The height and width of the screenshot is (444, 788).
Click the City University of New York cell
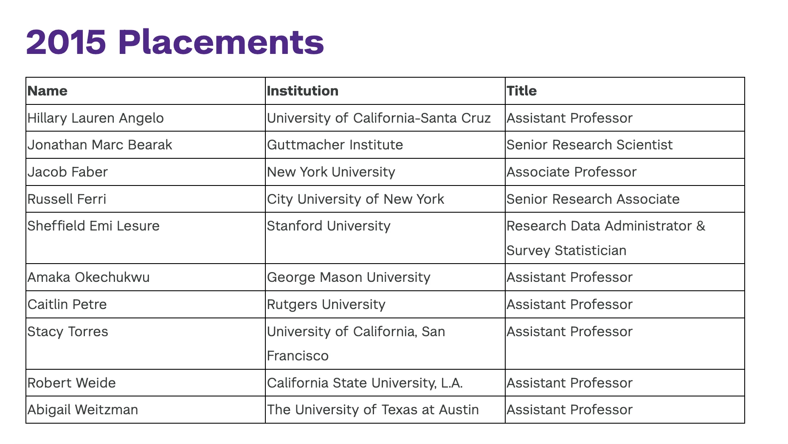[x=355, y=199]
